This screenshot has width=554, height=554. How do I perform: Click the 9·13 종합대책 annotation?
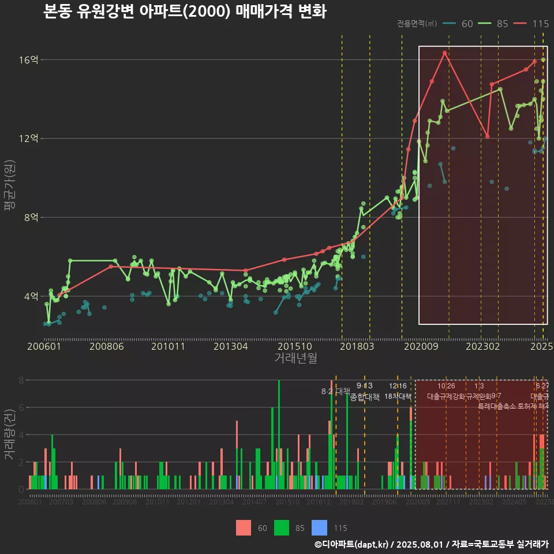pos(365,391)
